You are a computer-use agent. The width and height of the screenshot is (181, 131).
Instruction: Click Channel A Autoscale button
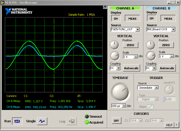[131, 68]
